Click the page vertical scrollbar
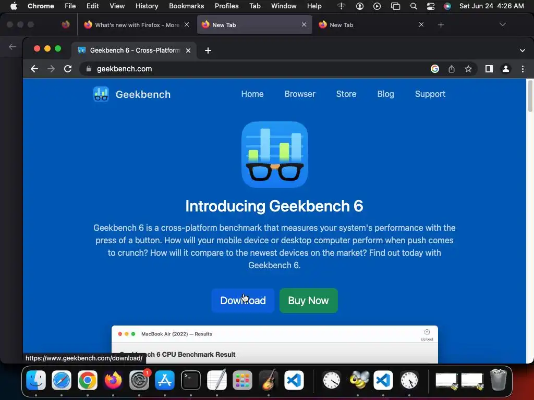The image size is (534, 400). pos(530,96)
